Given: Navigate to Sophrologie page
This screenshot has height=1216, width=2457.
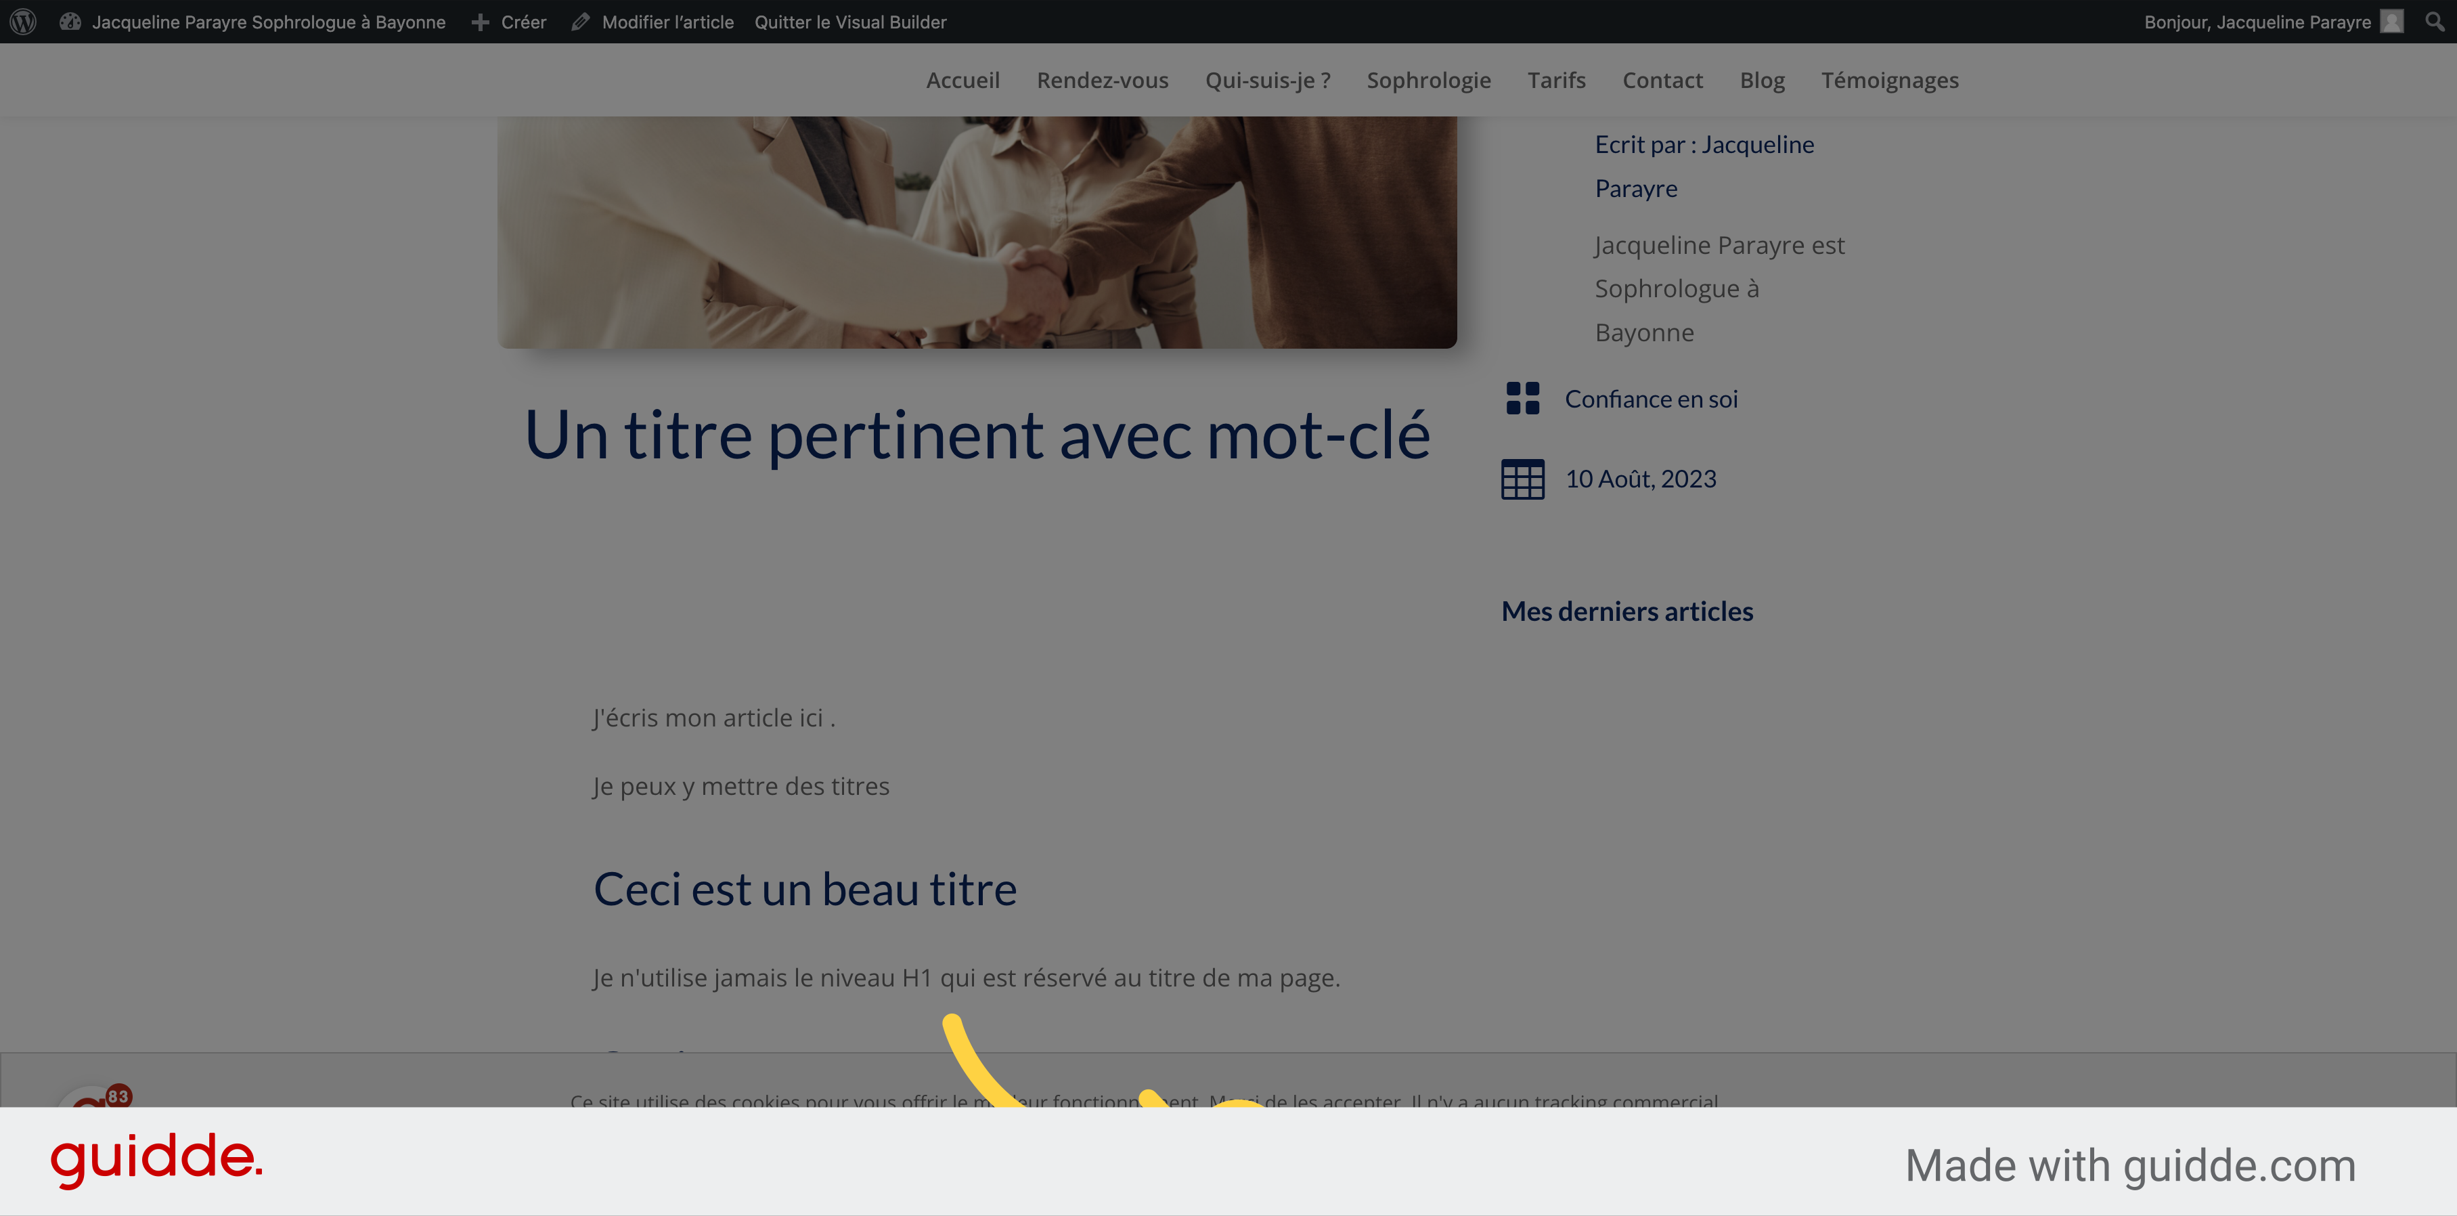Looking at the screenshot, I should [x=1428, y=80].
